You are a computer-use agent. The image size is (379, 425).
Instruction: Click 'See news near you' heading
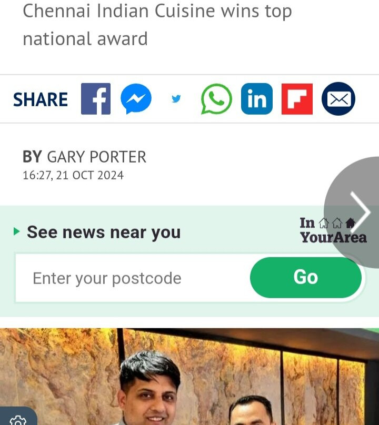click(104, 232)
